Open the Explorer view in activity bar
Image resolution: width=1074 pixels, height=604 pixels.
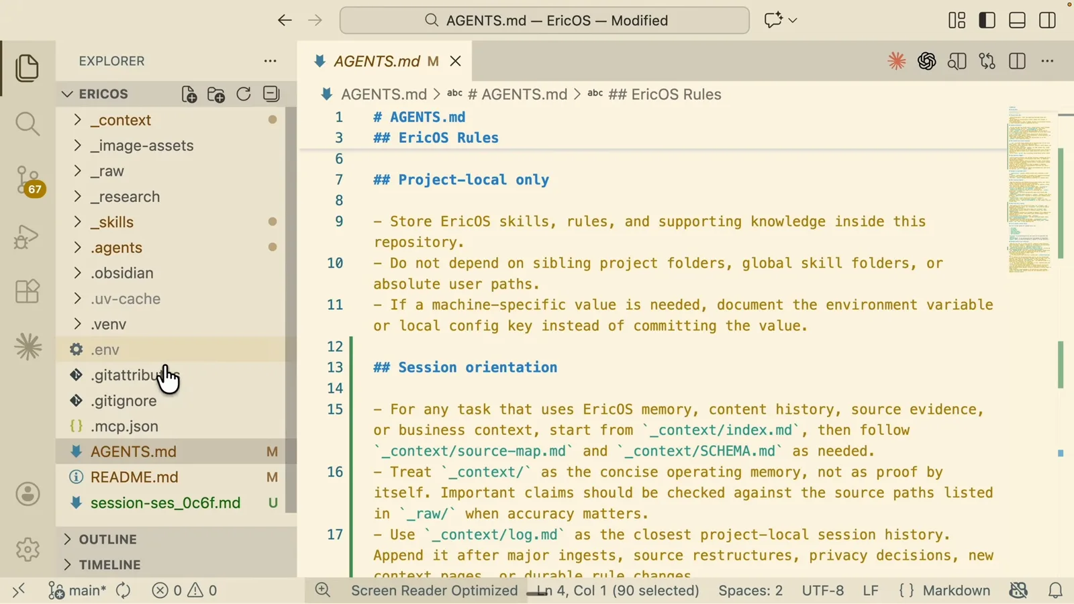click(x=28, y=68)
